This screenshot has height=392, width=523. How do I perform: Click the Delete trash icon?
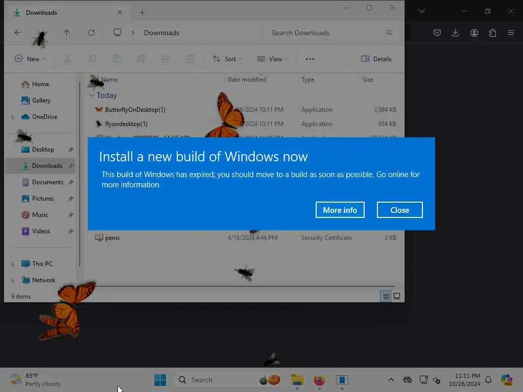tap(191, 59)
